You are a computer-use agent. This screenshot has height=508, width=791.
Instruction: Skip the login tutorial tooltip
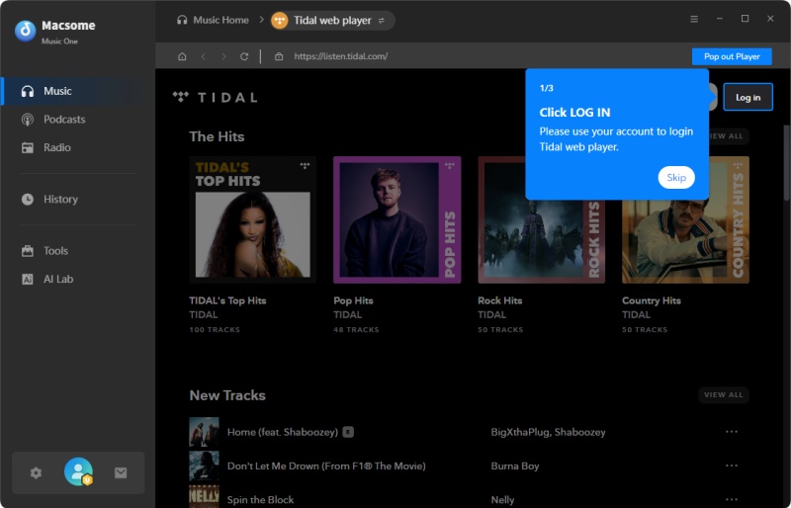(x=676, y=178)
